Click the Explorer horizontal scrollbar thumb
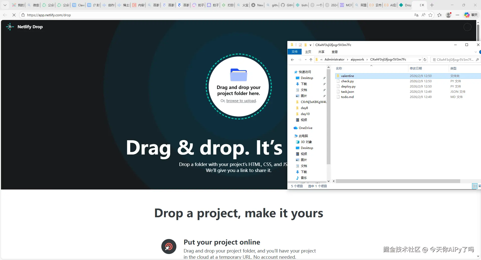 tap(398, 181)
